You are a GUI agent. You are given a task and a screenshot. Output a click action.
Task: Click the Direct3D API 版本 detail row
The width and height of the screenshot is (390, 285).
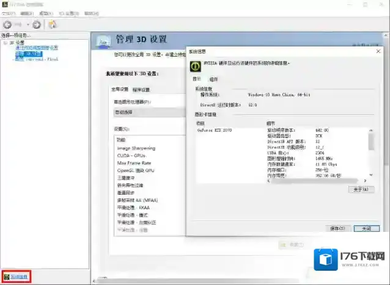coord(293,142)
